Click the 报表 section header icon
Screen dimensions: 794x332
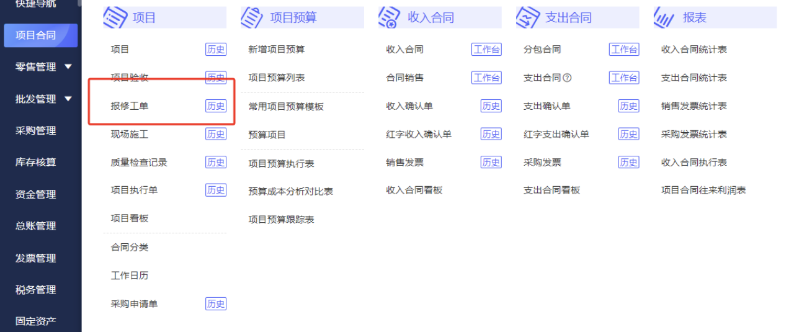click(x=665, y=17)
